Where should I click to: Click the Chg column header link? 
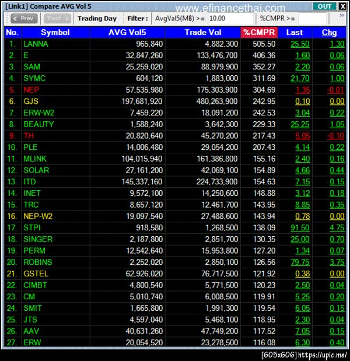(x=329, y=33)
